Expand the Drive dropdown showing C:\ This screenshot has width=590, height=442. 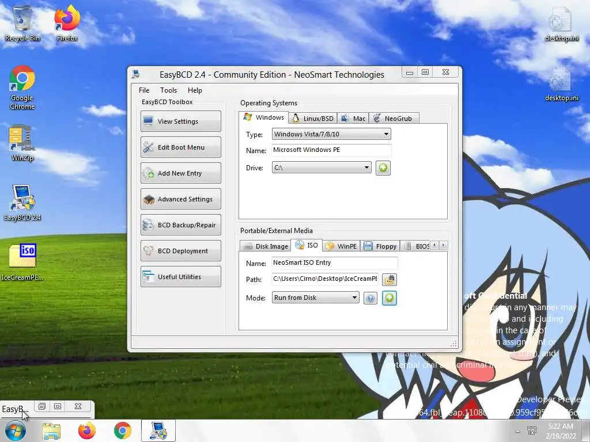[322, 167]
